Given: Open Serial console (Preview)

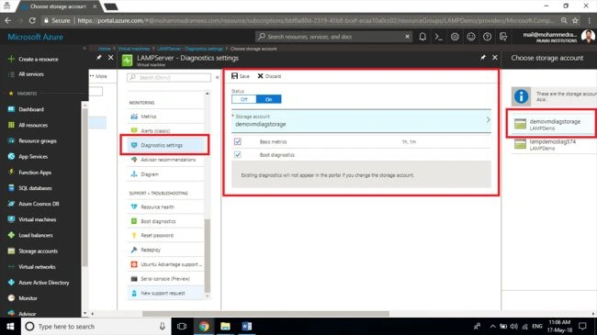Looking at the screenshot, I should 165,279.
